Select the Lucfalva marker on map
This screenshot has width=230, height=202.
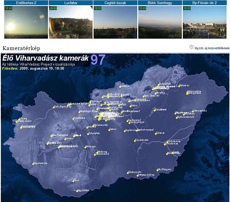pos(120,87)
